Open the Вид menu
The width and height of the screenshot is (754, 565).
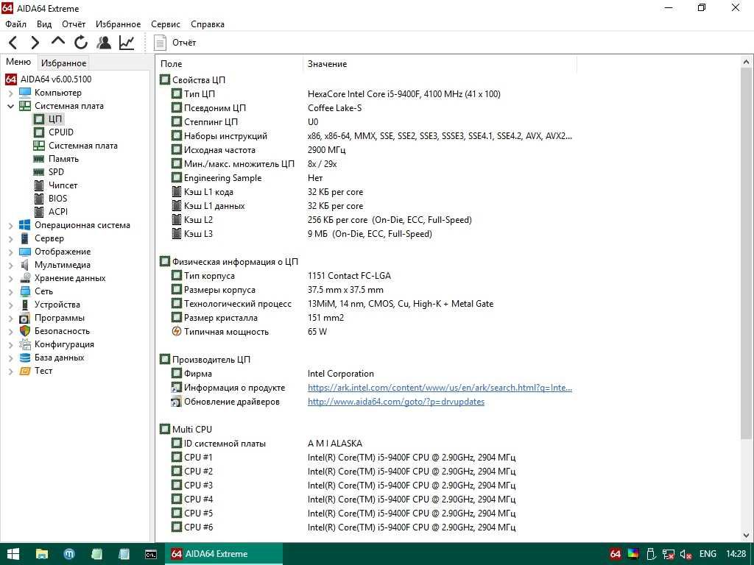[x=43, y=24]
